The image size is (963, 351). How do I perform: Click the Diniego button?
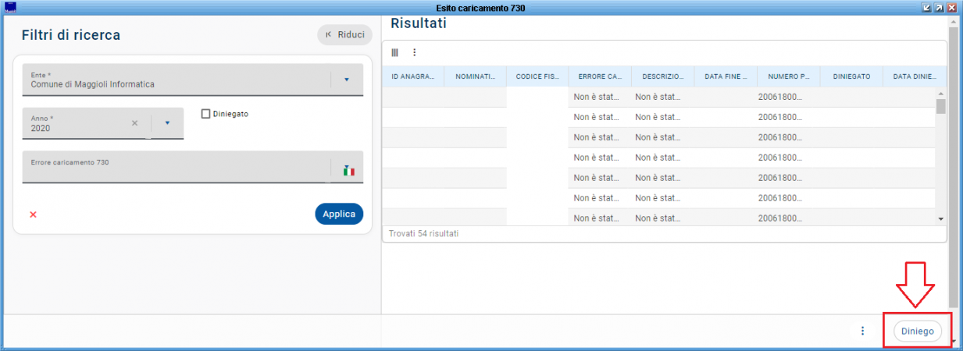pyautogui.click(x=917, y=331)
